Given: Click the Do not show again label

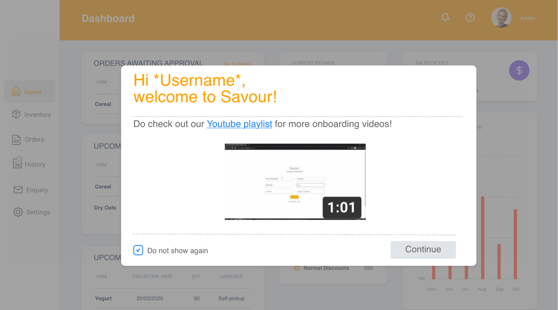Looking at the screenshot, I should pos(178,251).
